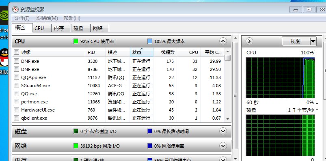Click the 磁盘 activity graph
The image size is (326, 161).
click(280, 135)
